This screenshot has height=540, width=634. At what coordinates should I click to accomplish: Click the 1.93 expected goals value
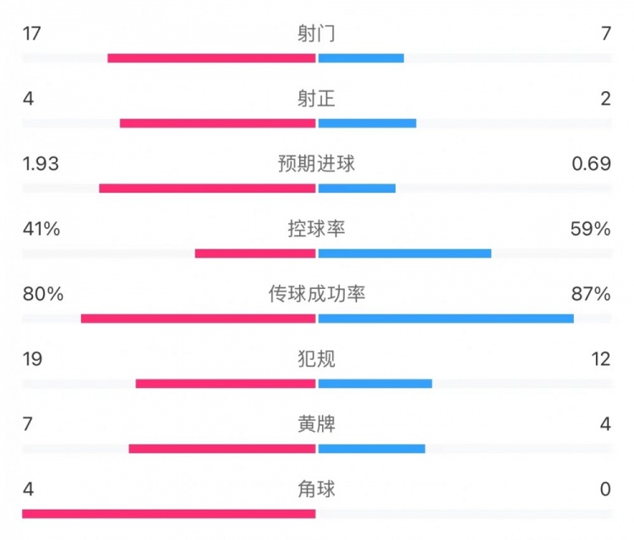41,164
